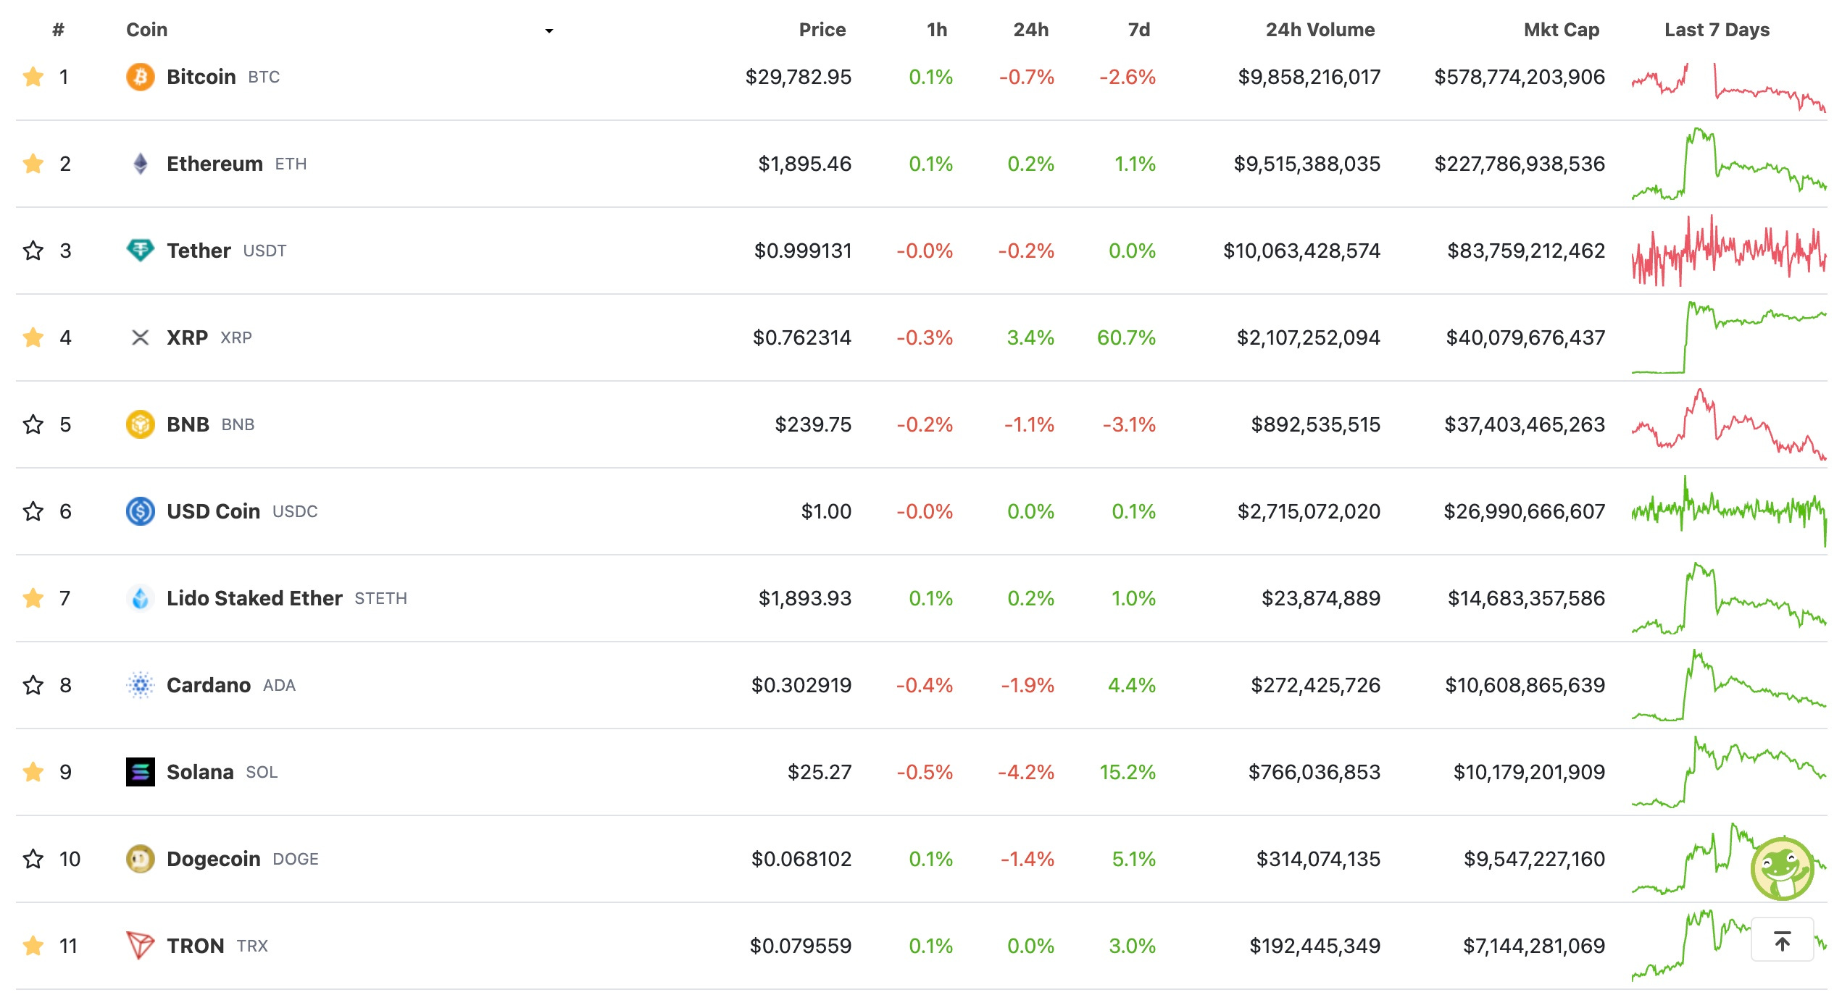Image resolution: width=1842 pixels, height=995 pixels.
Task: Click the Last 7 Days column header
Action: coord(1717,30)
